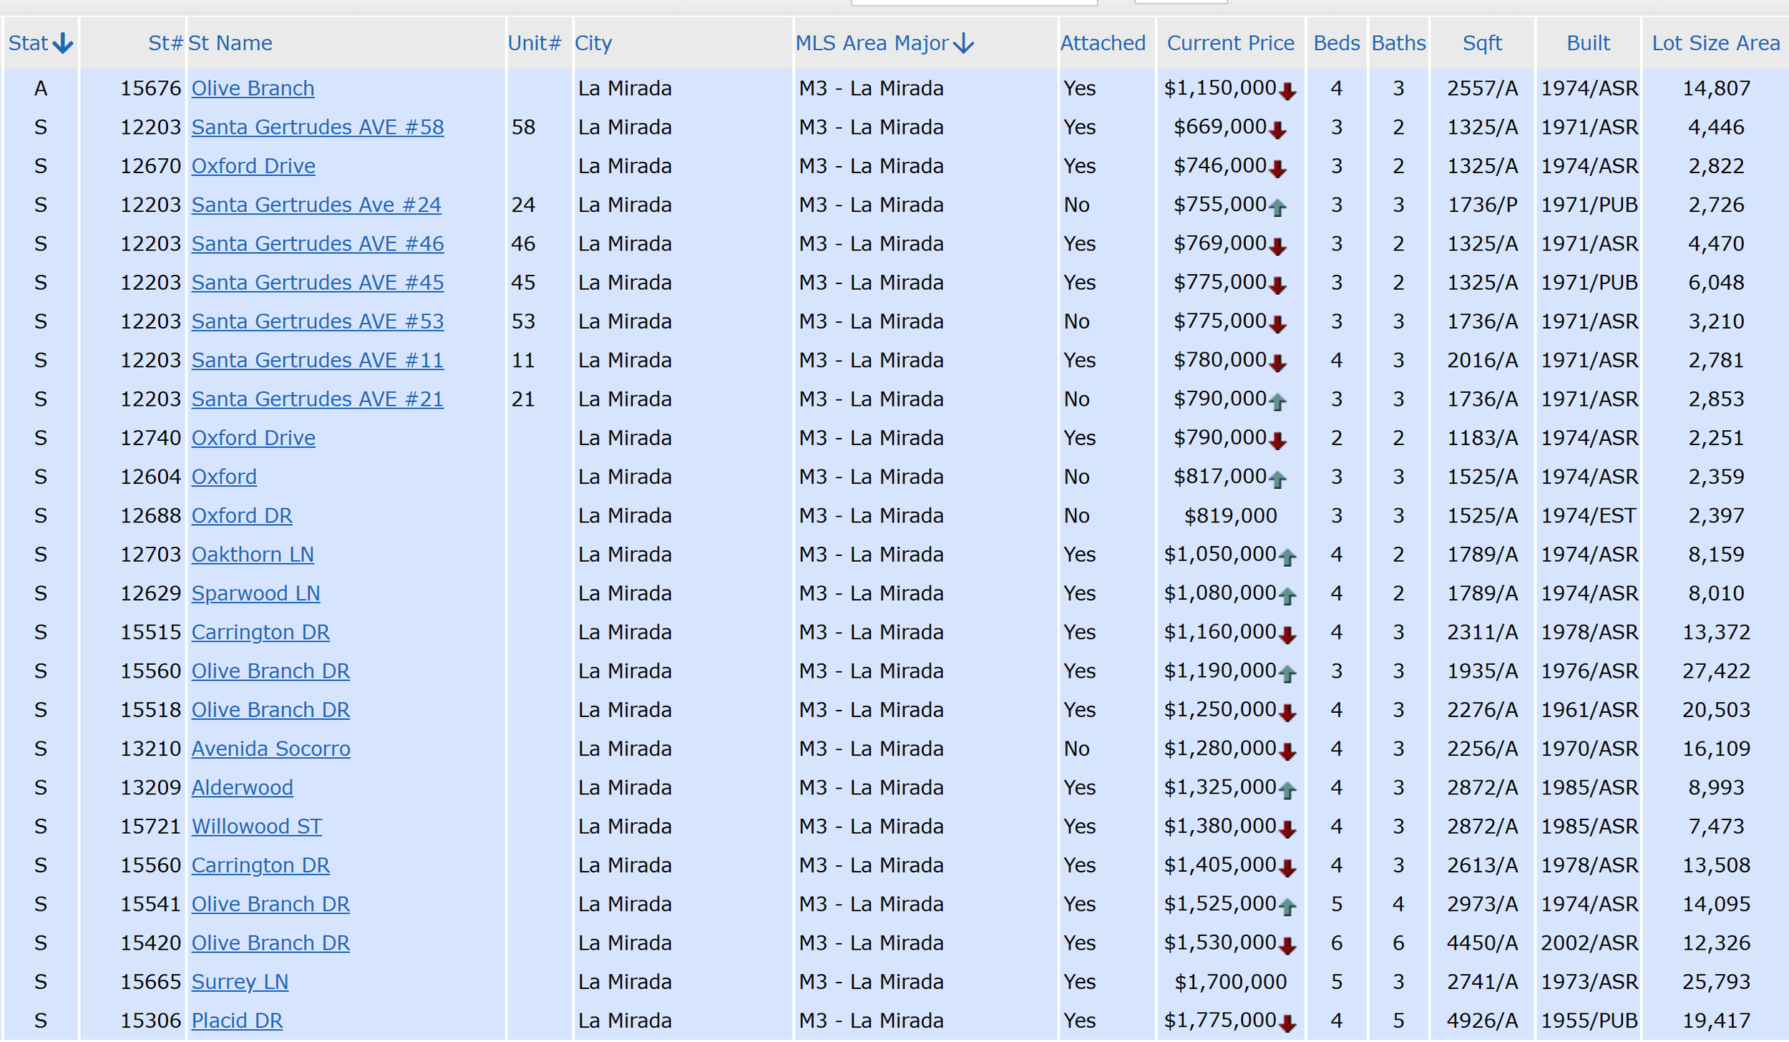Viewport: 1789px width, 1042px height.
Task: Sort listings by Sqft column
Action: pos(1481,44)
